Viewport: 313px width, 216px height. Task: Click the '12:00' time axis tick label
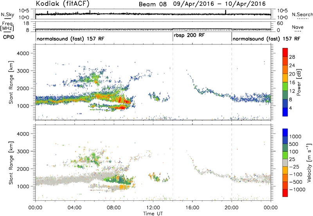click(x=153, y=208)
